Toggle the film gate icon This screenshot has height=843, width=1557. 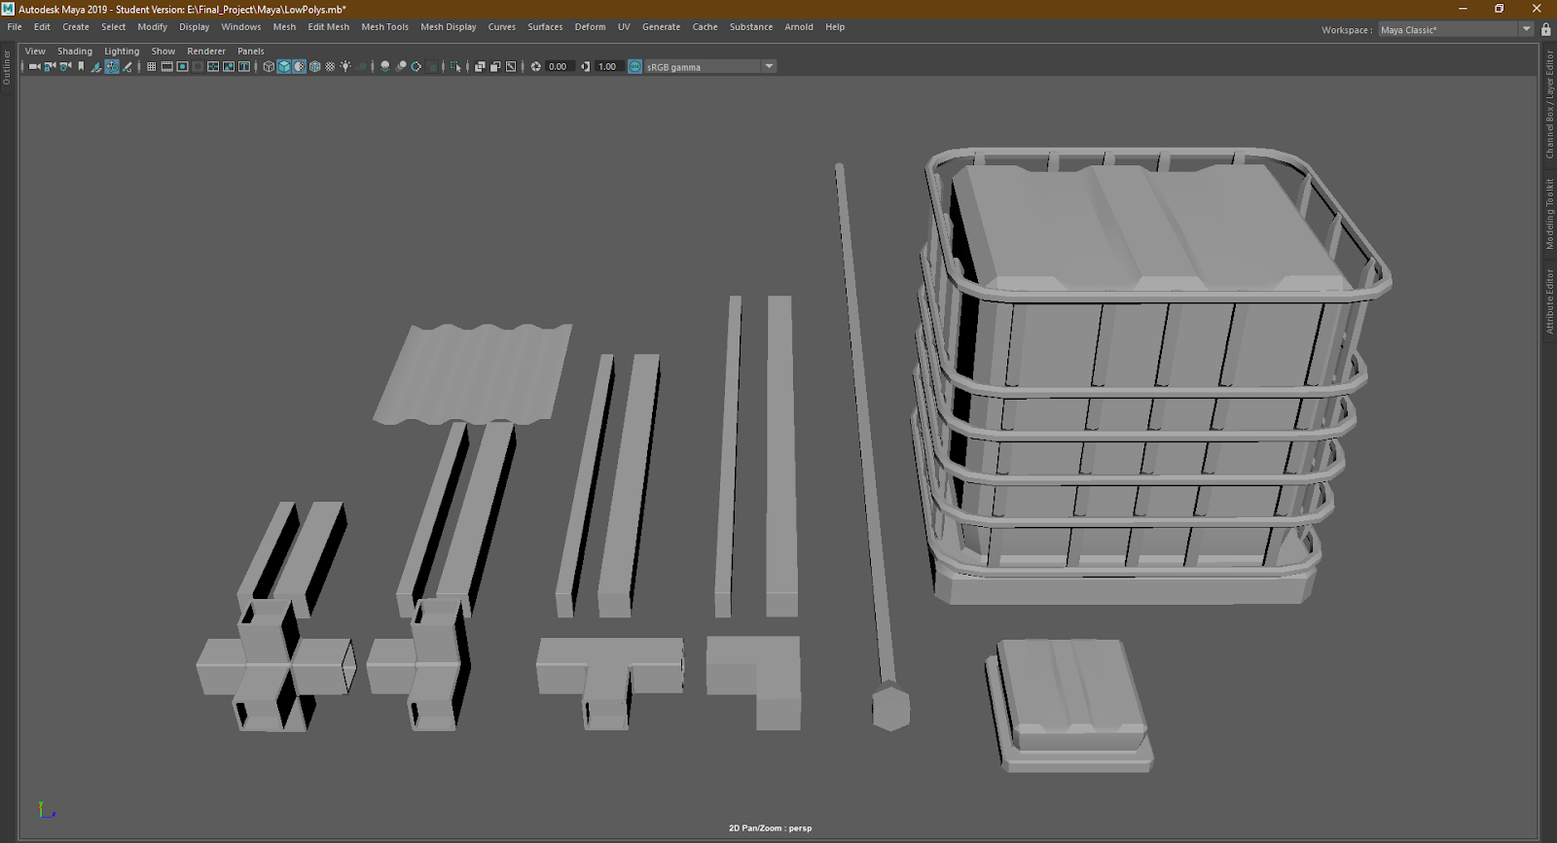click(167, 67)
